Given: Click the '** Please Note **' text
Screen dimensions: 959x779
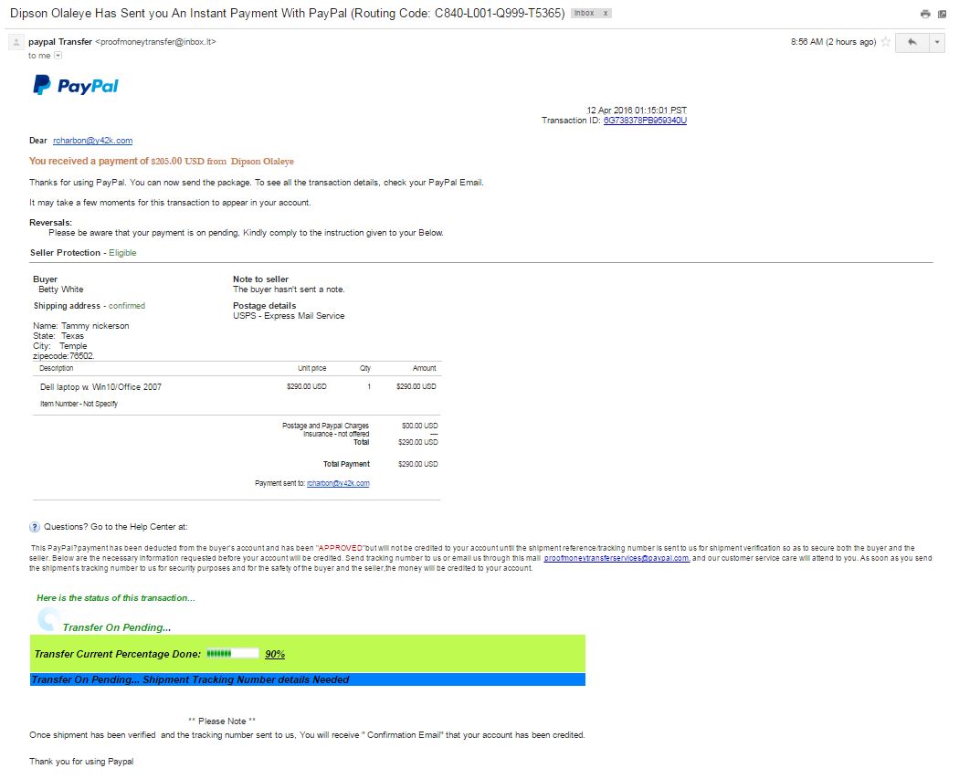Looking at the screenshot, I should point(222,721).
